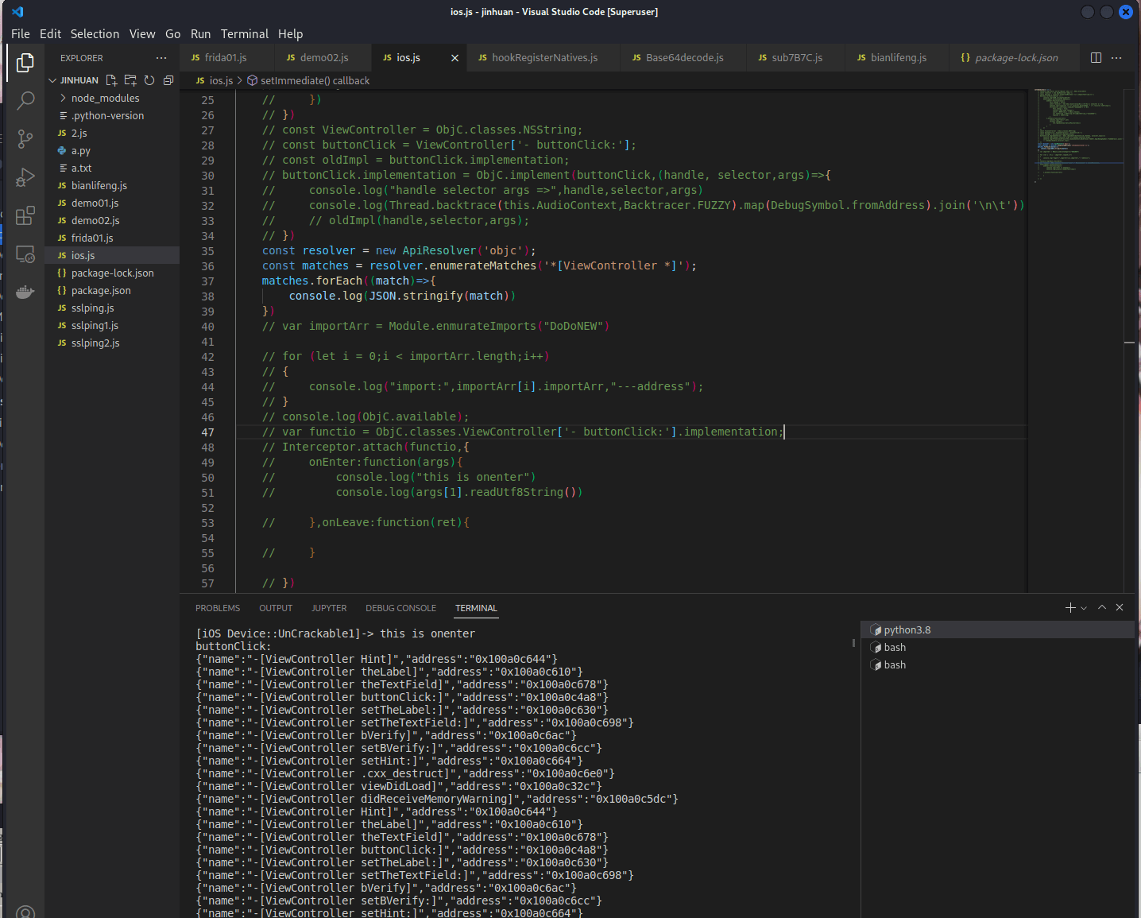Switch to package-lock.json tab
This screenshot has height=918, width=1141.
pos(1015,58)
